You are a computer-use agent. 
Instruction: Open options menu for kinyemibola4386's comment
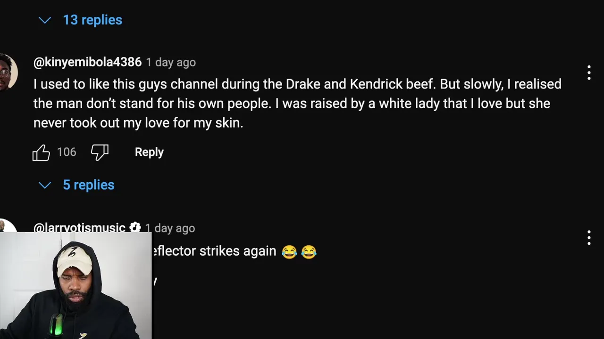click(589, 73)
